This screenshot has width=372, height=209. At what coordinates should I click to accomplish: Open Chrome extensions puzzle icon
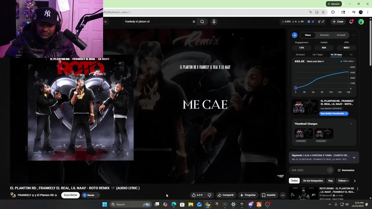[x=333, y=12]
